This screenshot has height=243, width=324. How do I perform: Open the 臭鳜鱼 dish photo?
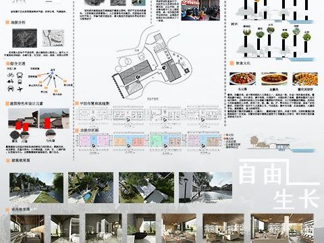[274, 79]
